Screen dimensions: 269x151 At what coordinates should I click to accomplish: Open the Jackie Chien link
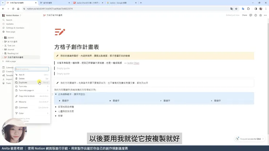pyautogui.click(x=133, y=63)
